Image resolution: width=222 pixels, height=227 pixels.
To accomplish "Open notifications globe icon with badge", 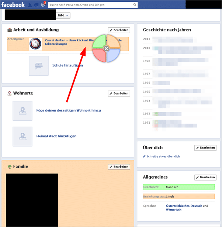I will pos(43,4).
